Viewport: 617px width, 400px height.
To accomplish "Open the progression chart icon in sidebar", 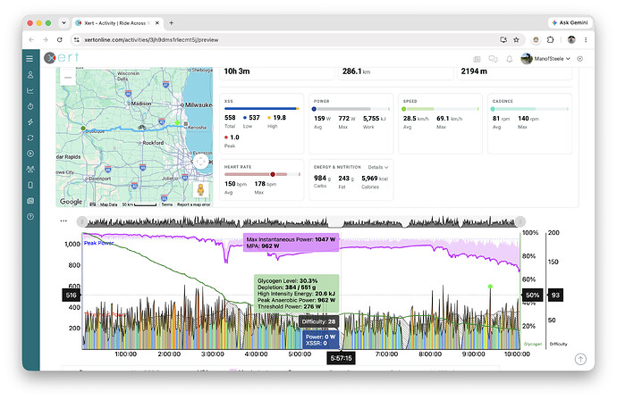I will click(30, 91).
